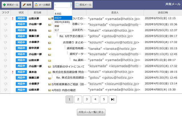The width and height of the screenshot is (182, 121).
Task: Go to page 2
Action: pos(78,99)
